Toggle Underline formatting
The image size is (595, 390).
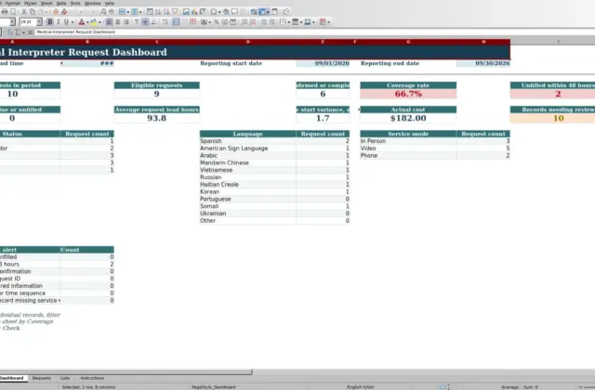[x=66, y=22]
